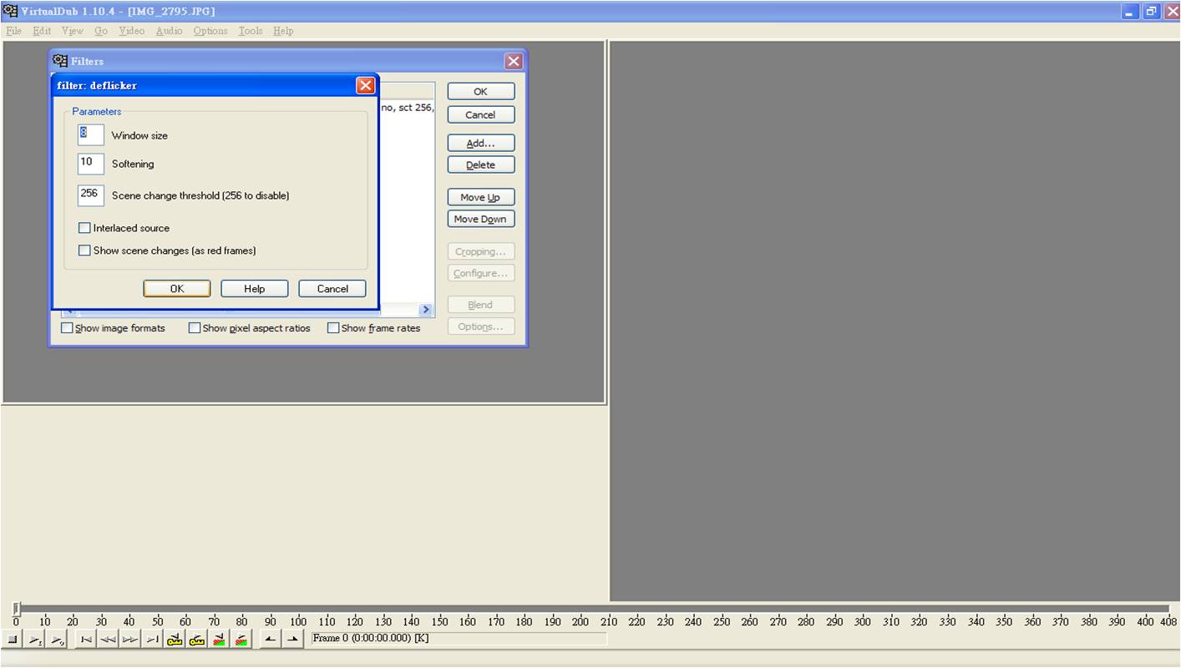The height and width of the screenshot is (668, 1181).
Task: Step forward with the fast-forward arrows icon
Action: pyautogui.click(x=129, y=640)
